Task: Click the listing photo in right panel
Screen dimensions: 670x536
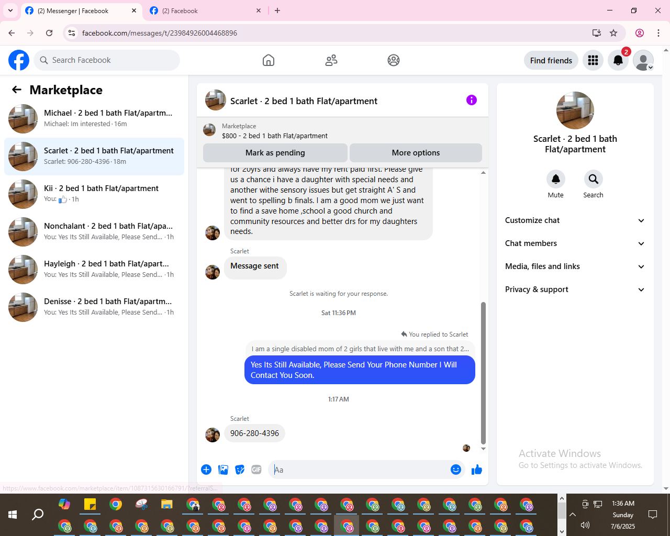Action: (575, 110)
